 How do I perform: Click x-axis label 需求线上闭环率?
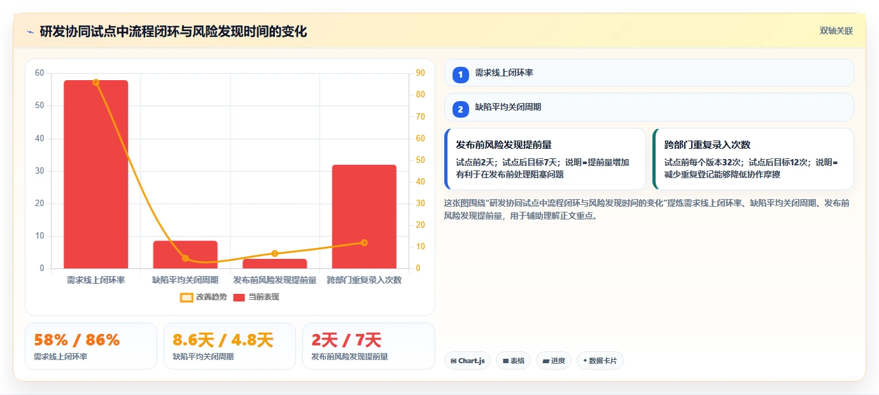click(x=96, y=280)
